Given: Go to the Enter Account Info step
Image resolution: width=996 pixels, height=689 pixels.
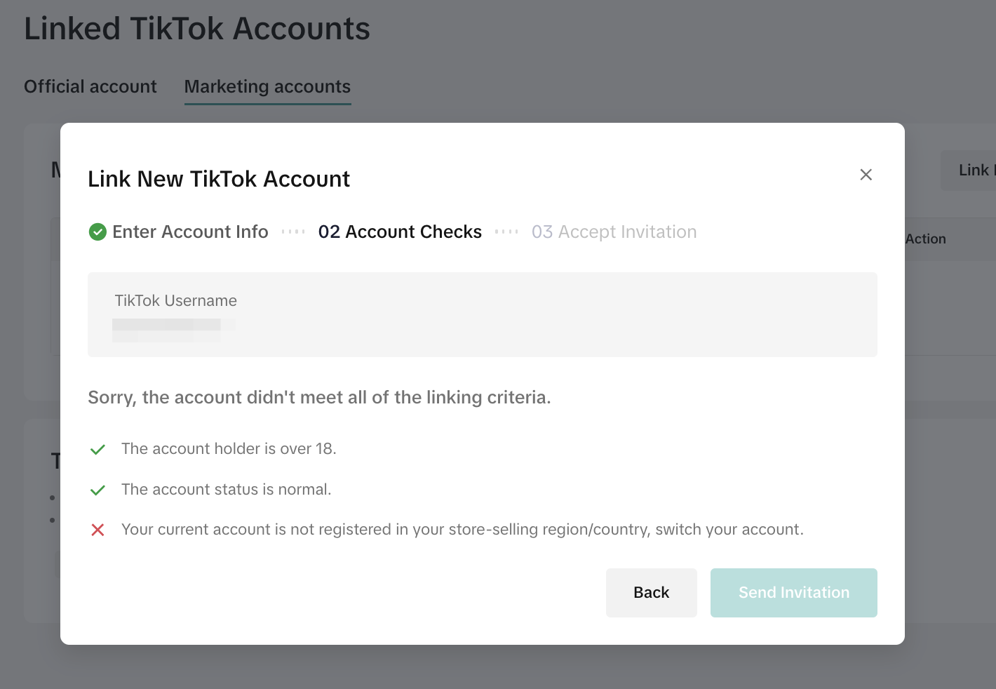Looking at the screenshot, I should (190, 232).
